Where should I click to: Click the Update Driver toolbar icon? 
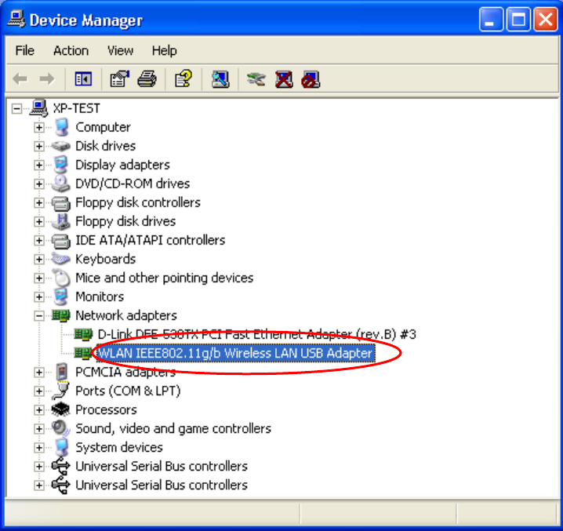256,78
